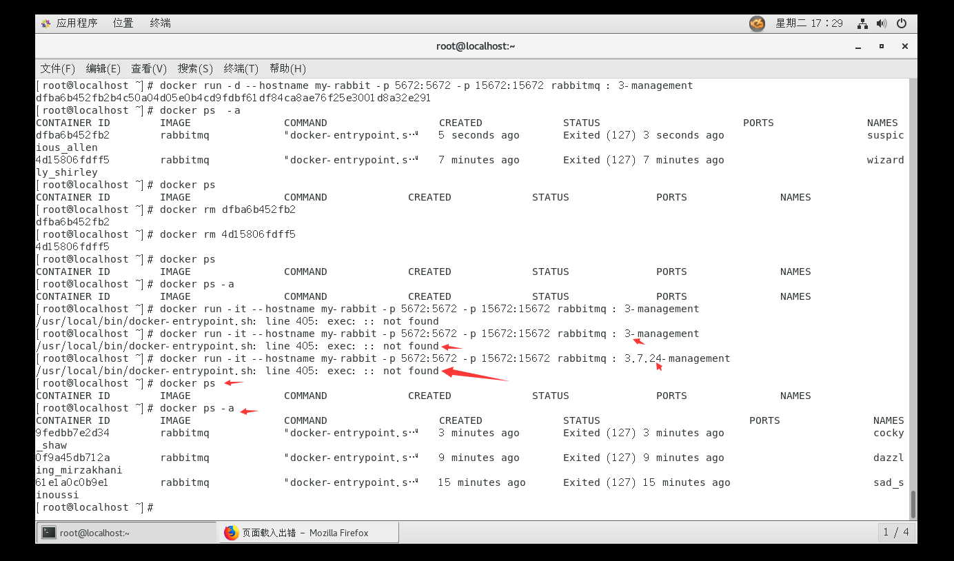Switch to the 页面载入出错 Firefox window
The width and height of the screenshot is (954, 561).
tap(309, 533)
